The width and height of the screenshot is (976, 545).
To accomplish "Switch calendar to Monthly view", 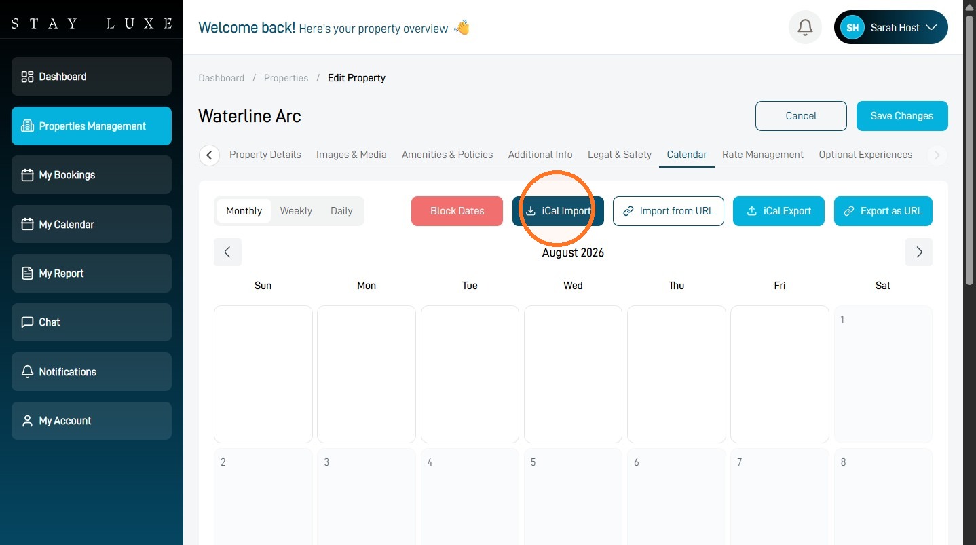I will pos(244,211).
